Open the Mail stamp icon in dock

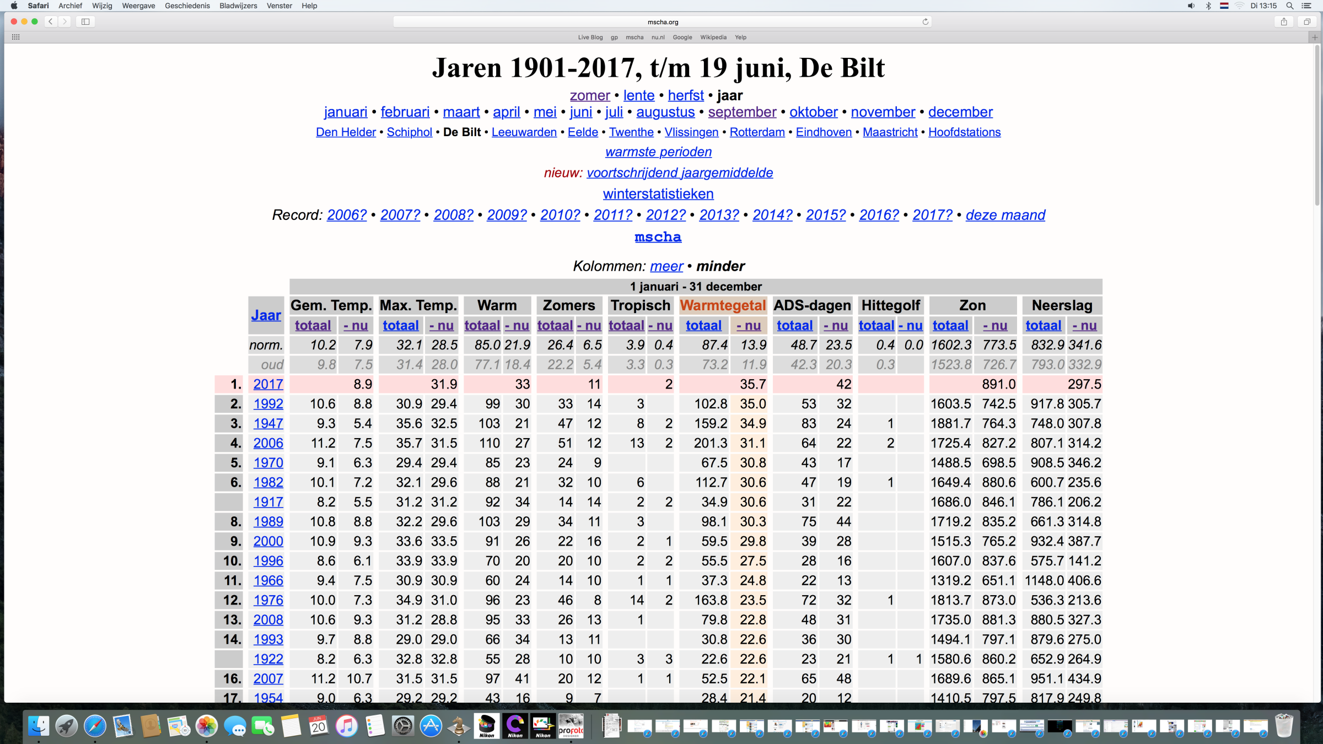point(123,726)
